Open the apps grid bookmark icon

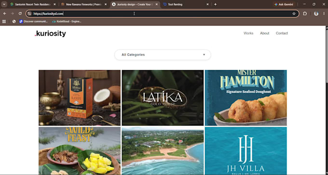(x=4, y=21)
